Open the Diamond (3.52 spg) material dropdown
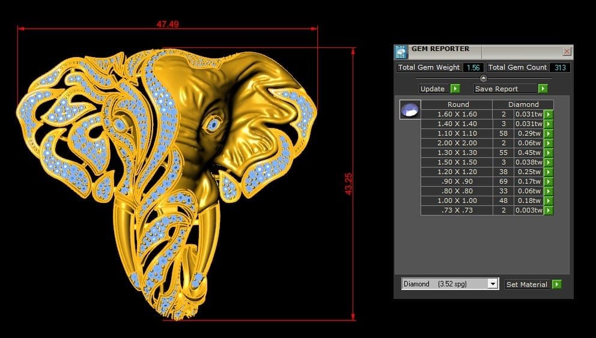Image resolution: width=596 pixels, height=338 pixels. pyautogui.click(x=493, y=284)
